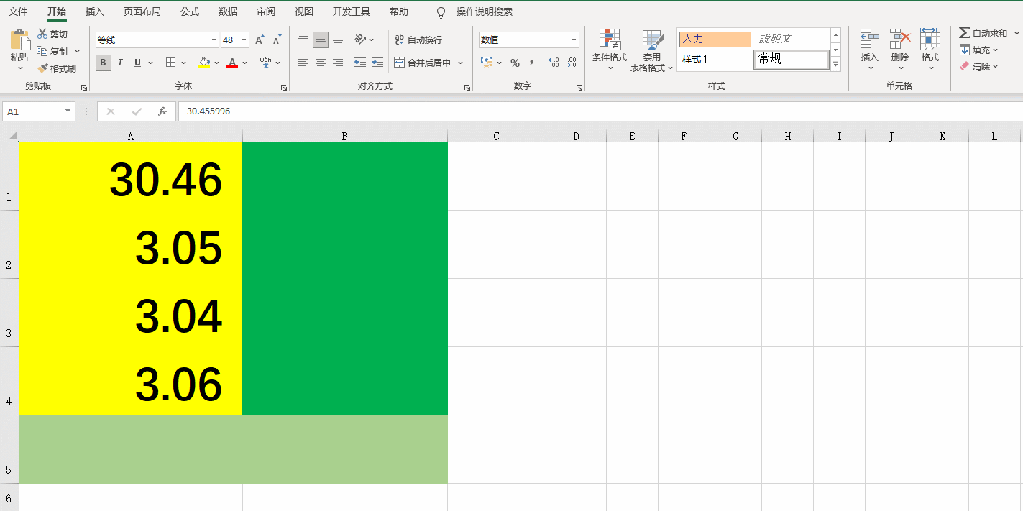The height and width of the screenshot is (511, 1023).
Task: Switch to the 插入 (Insert) ribbon tab
Action: pos(94,11)
